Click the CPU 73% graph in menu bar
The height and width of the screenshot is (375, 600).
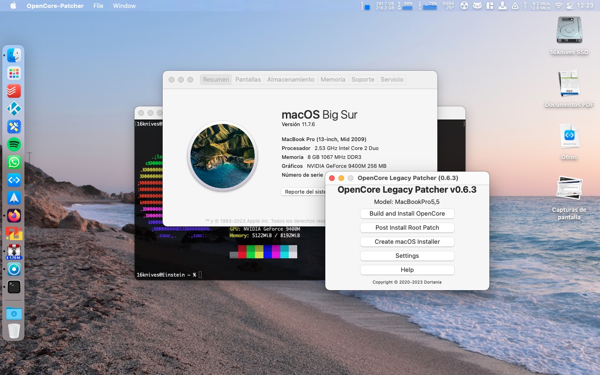click(427, 6)
